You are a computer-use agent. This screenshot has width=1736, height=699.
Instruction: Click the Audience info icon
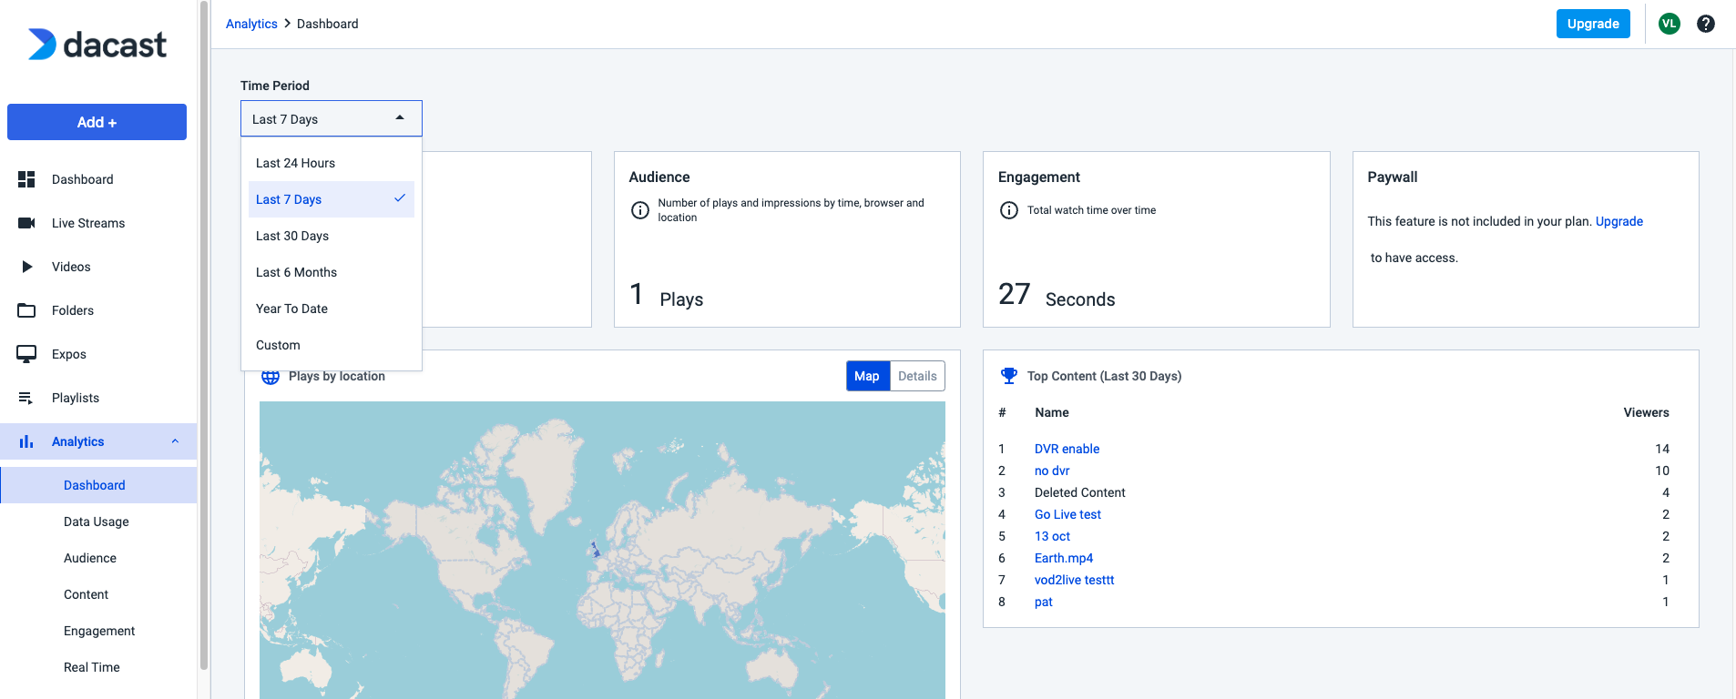point(640,210)
